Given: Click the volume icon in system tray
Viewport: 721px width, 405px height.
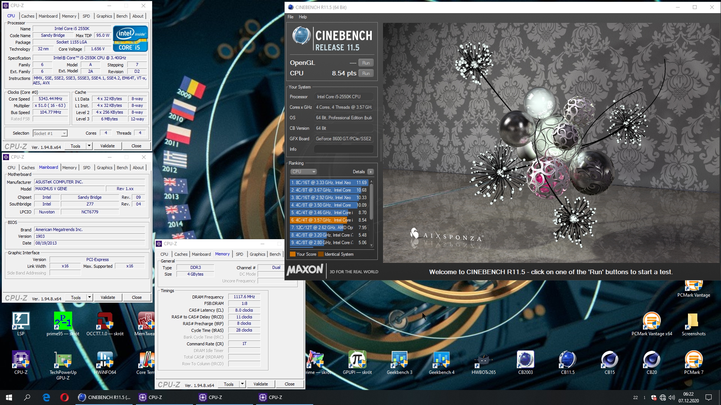Looking at the screenshot, I should pos(672,397).
